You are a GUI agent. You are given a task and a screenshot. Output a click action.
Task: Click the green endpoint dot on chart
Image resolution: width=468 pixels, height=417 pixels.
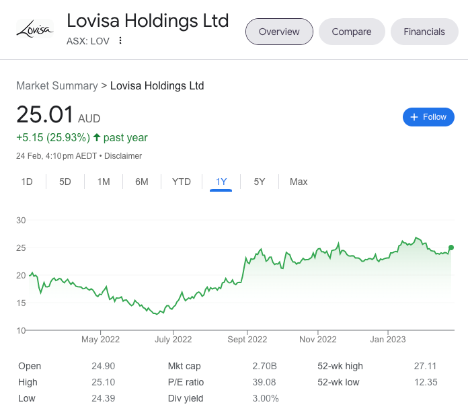point(451,248)
